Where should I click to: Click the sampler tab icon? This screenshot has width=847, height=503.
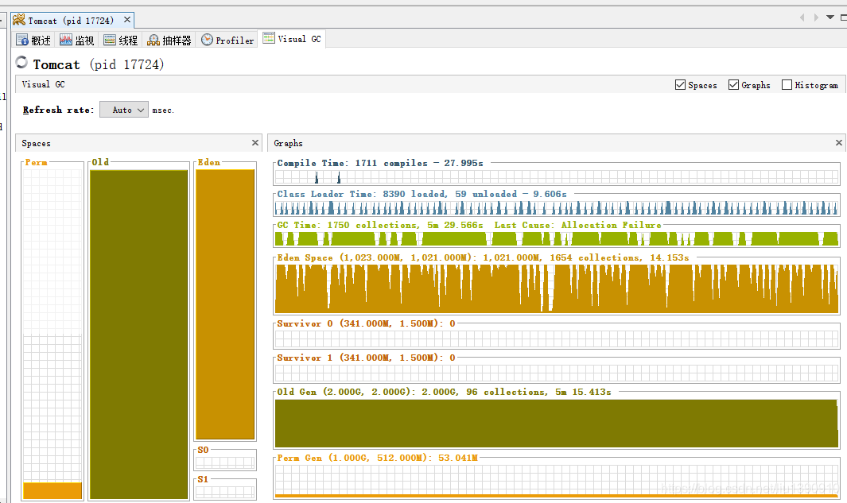pos(153,40)
